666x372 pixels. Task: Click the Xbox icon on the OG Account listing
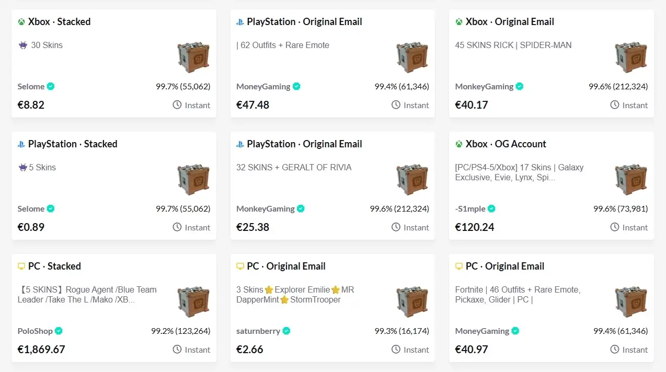(458, 144)
